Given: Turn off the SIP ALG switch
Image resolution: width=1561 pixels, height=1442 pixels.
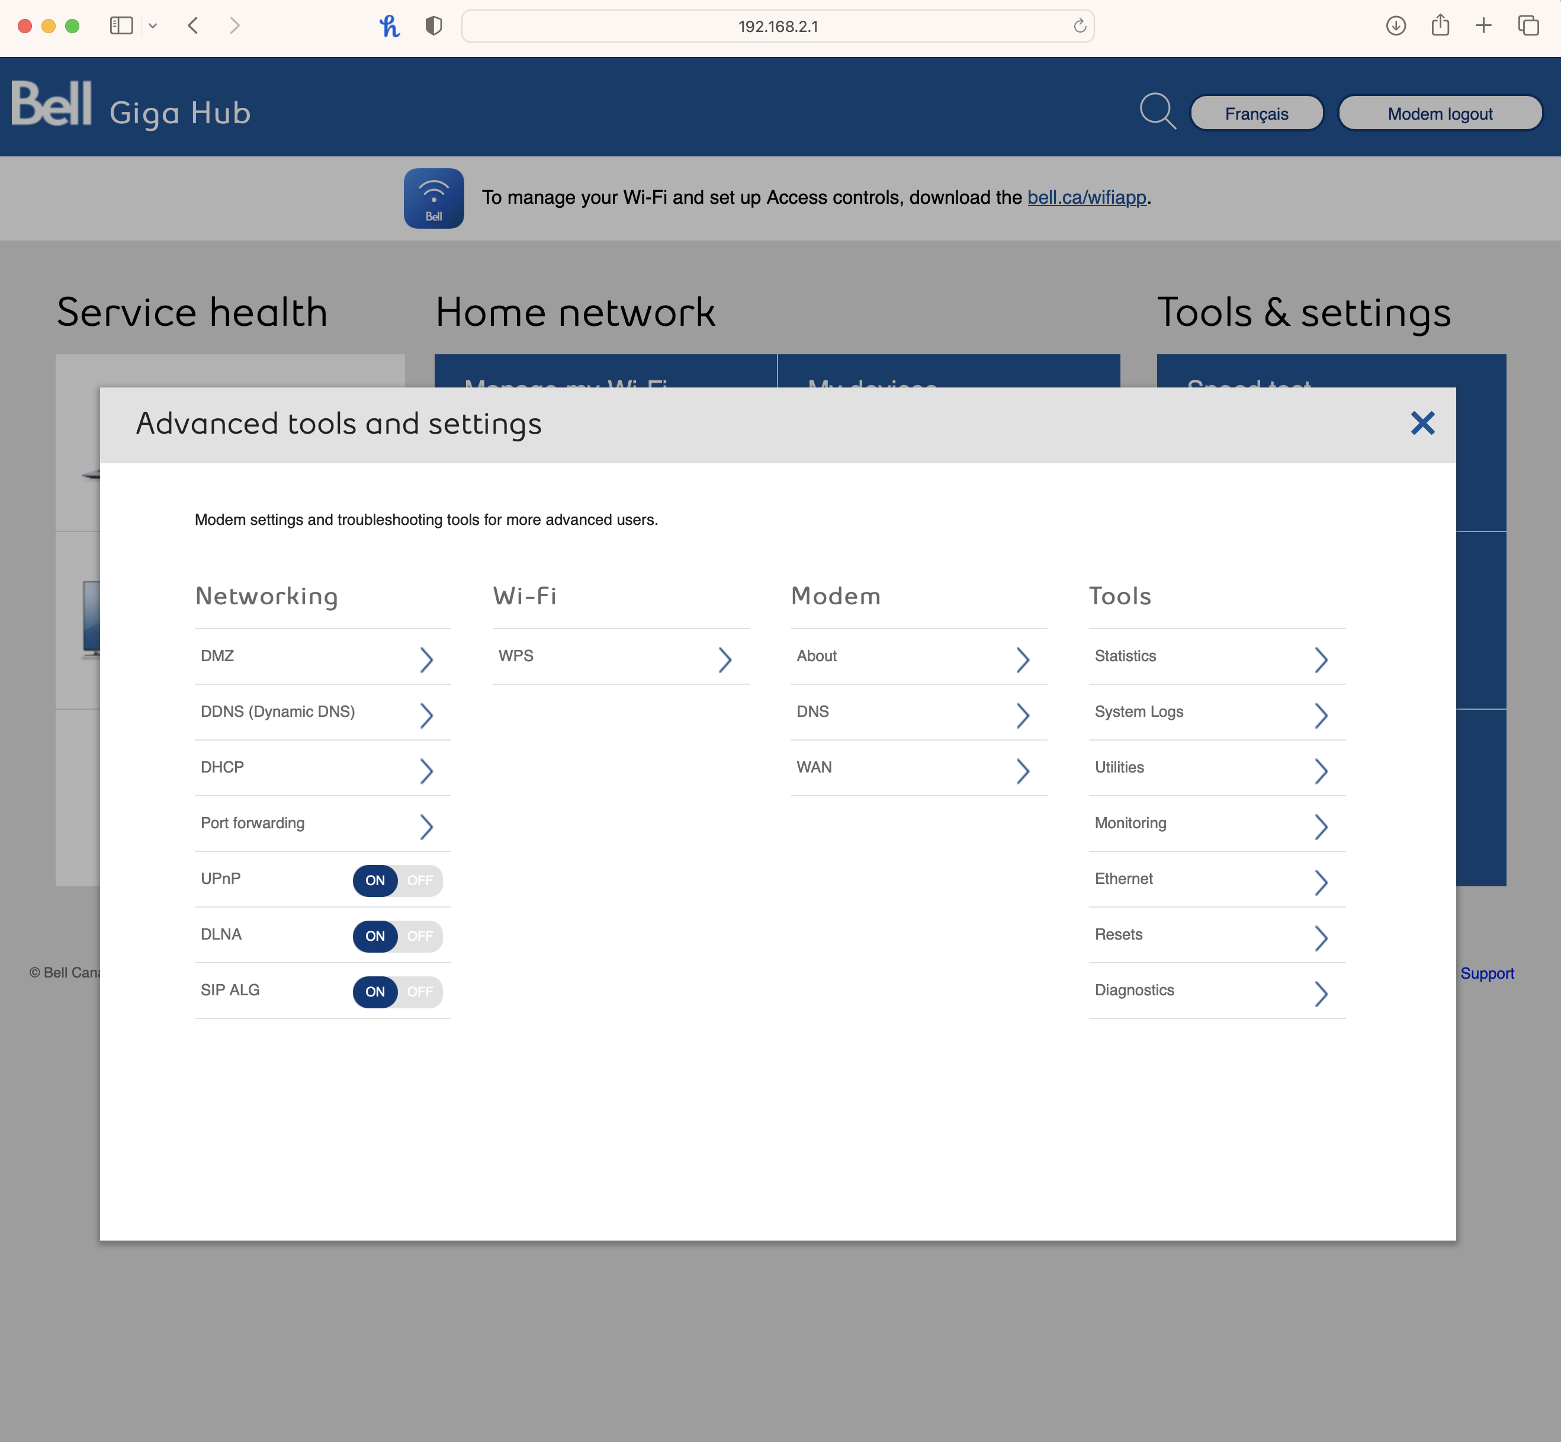Looking at the screenshot, I should tap(420, 991).
